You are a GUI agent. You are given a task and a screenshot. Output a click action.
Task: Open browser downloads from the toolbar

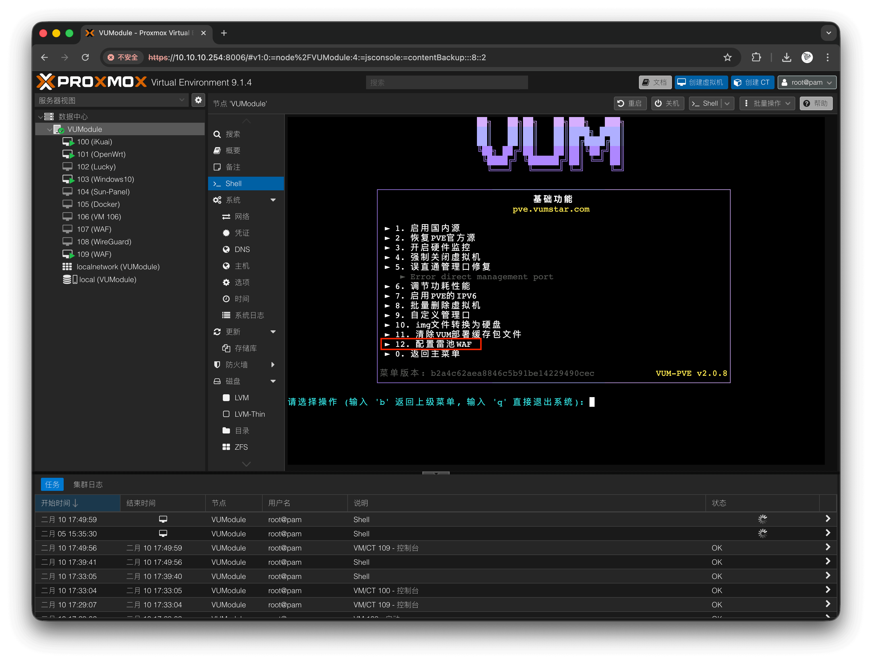[786, 57]
